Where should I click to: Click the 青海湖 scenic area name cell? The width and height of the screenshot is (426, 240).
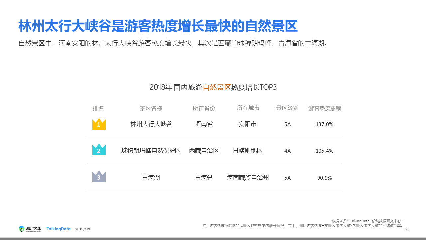click(x=151, y=178)
